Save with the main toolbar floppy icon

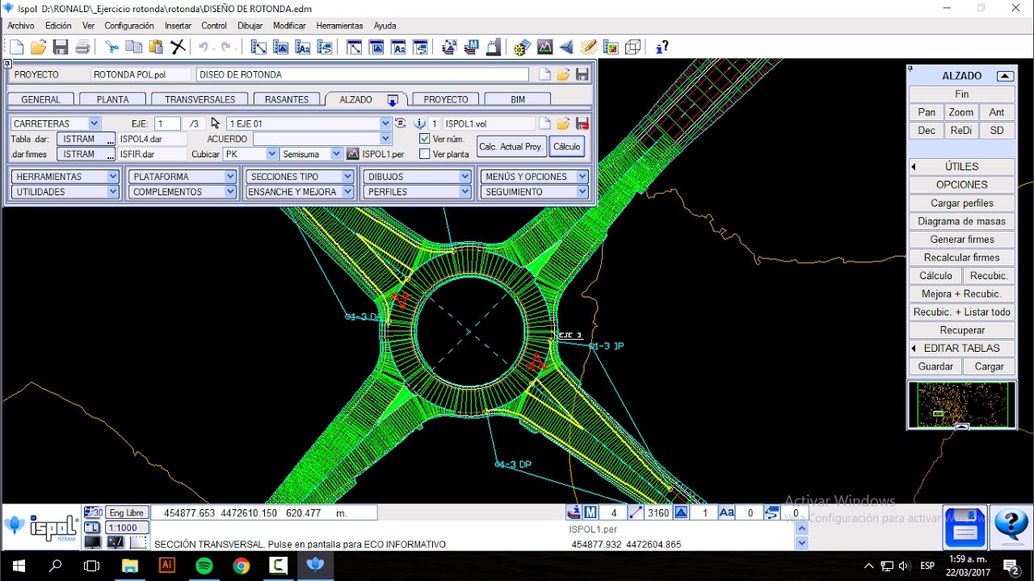[61, 48]
